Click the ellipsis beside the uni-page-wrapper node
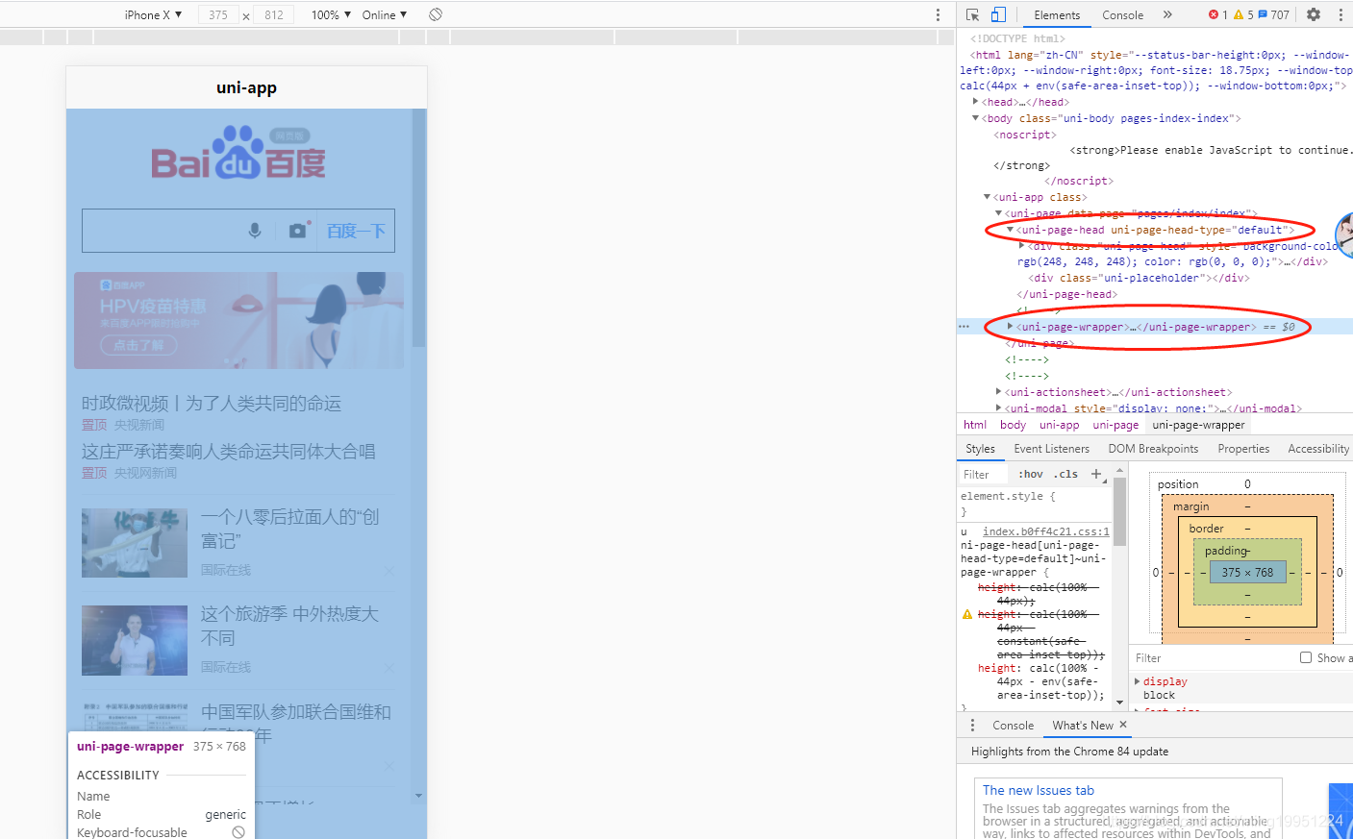Image resolution: width=1353 pixels, height=839 pixels. coord(964,327)
